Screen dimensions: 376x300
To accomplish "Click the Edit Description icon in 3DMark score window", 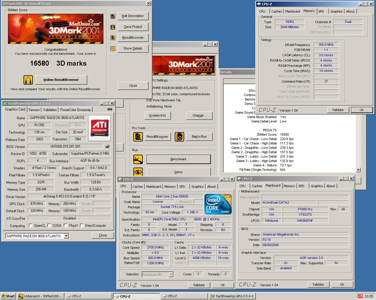I will tap(113, 16).
